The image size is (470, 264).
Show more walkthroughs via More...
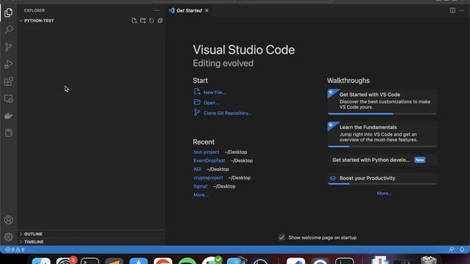click(384, 194)
